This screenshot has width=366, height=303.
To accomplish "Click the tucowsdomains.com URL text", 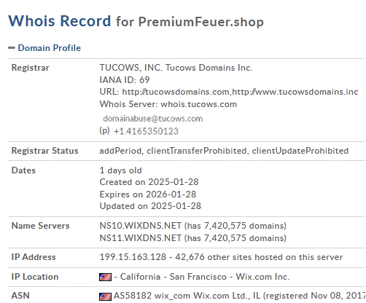I will click(x=176, y=92).
